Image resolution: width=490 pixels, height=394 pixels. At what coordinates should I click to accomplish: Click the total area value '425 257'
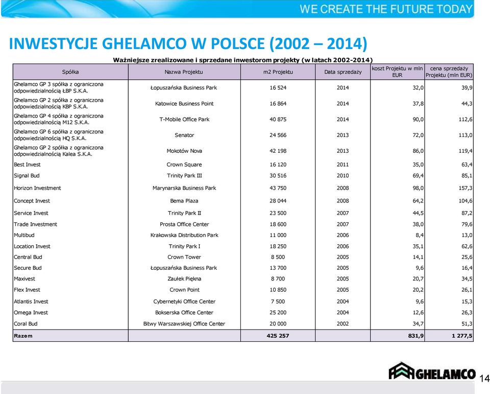[278, 336]
